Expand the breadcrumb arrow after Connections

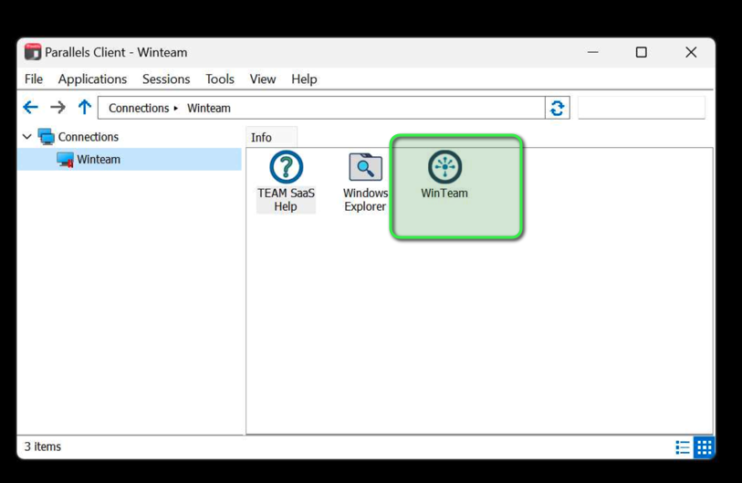coord(175,109)
